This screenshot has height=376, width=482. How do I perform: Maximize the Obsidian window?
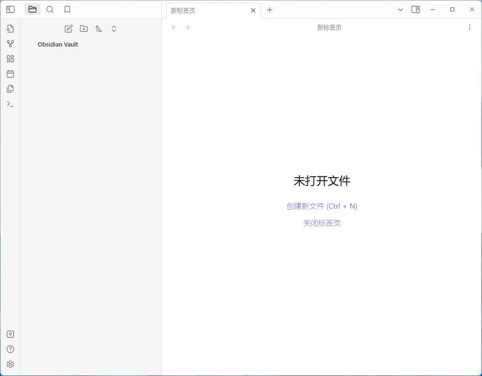coord(452,9)
